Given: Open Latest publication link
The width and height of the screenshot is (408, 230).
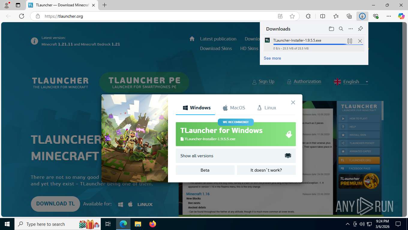Looking at the screenshot, I should tap(218, 39).
